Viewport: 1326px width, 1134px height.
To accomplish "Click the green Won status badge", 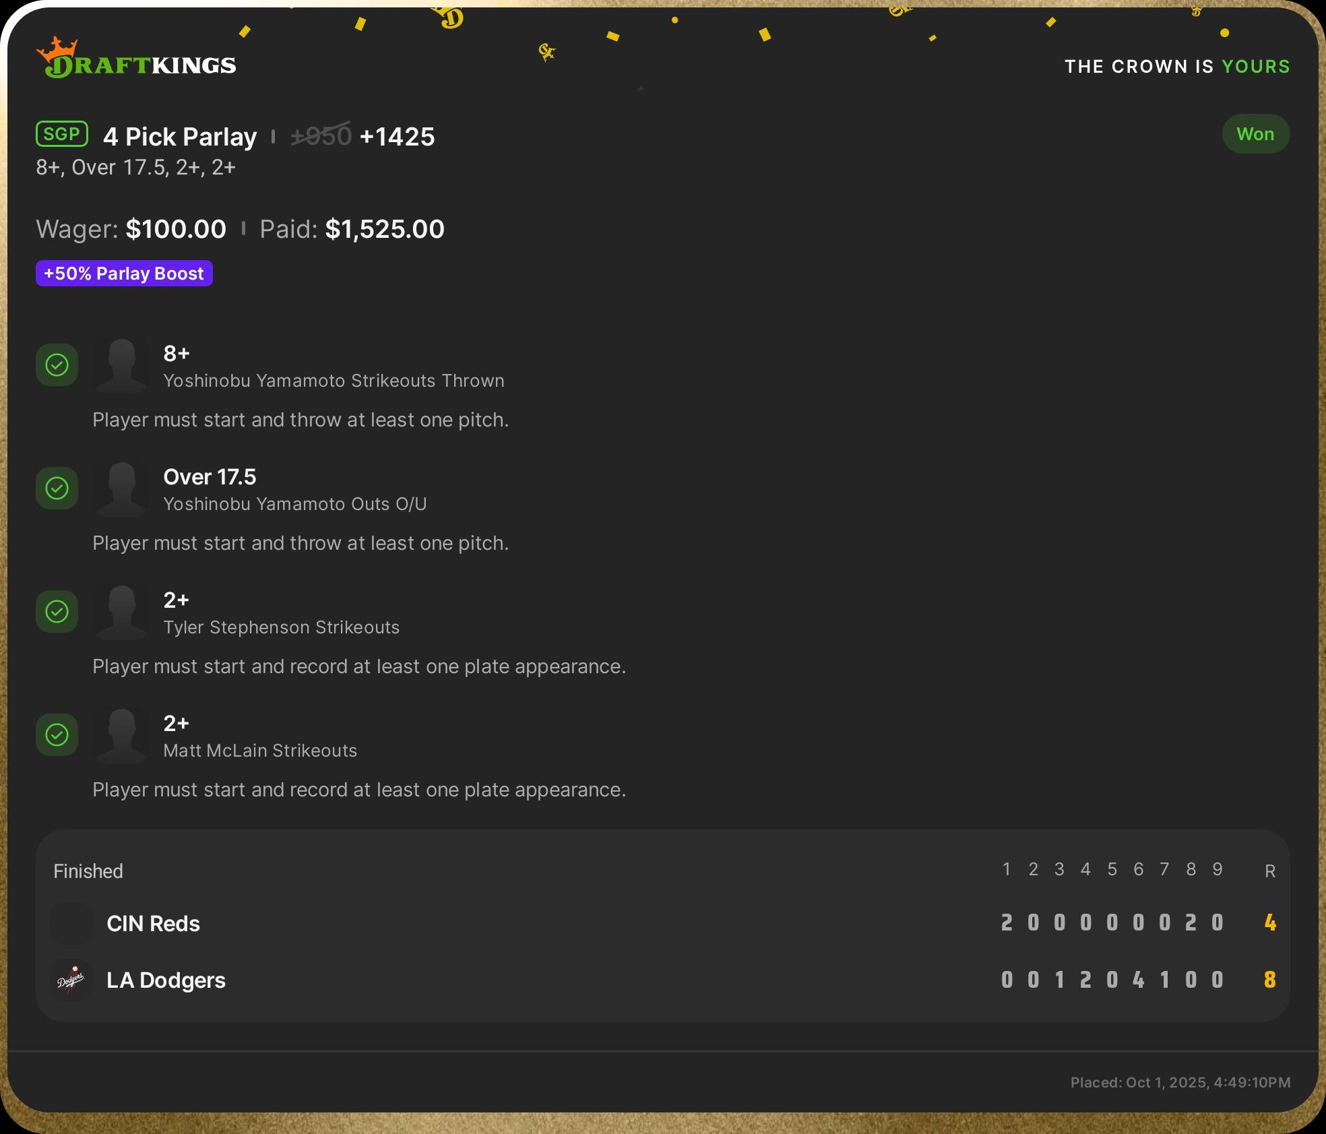I will pos(1255,134).
